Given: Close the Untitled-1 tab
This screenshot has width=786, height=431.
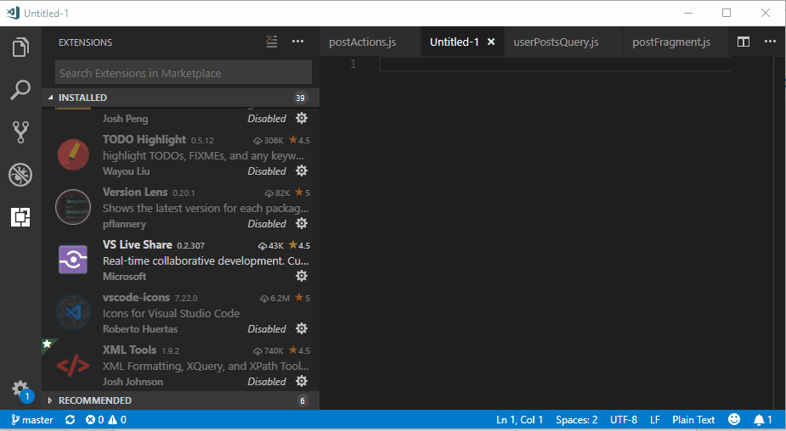Looking at the screenshot, I should pos(491,42).
